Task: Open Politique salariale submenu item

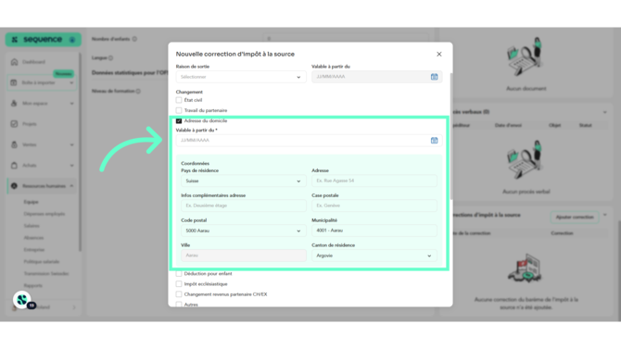Action: [x=41, y=262]
